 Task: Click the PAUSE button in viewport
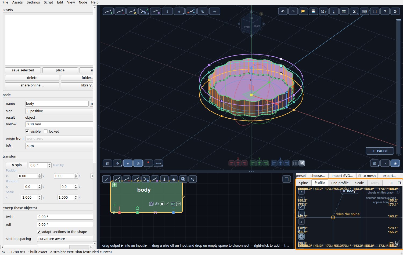(x=380, y=151)
